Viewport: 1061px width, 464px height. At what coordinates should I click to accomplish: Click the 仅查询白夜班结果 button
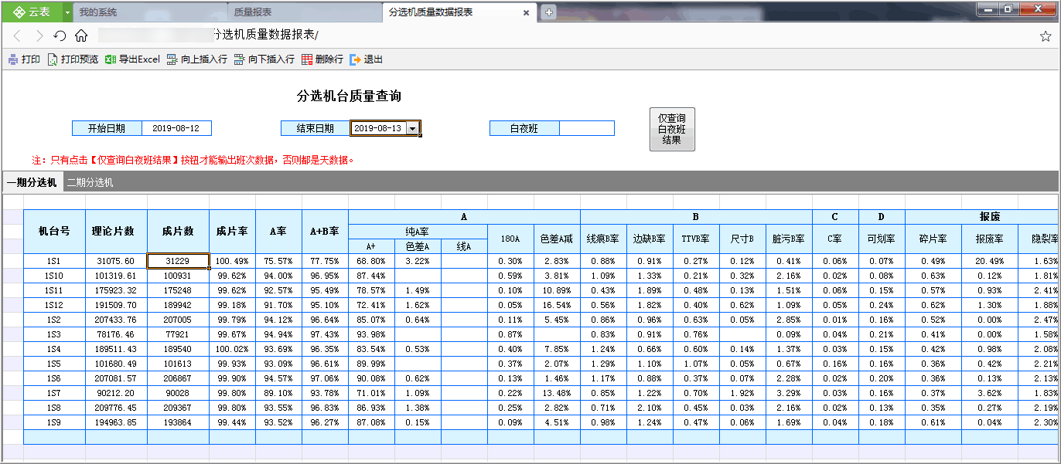(x=672, y=129)
